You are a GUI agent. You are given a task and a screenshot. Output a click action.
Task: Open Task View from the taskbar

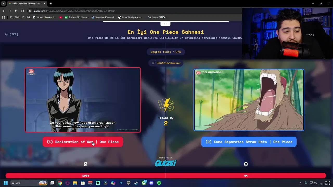coord(52,183)
